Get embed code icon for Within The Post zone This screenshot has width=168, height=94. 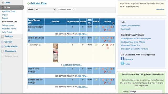(x=110, y=41)
